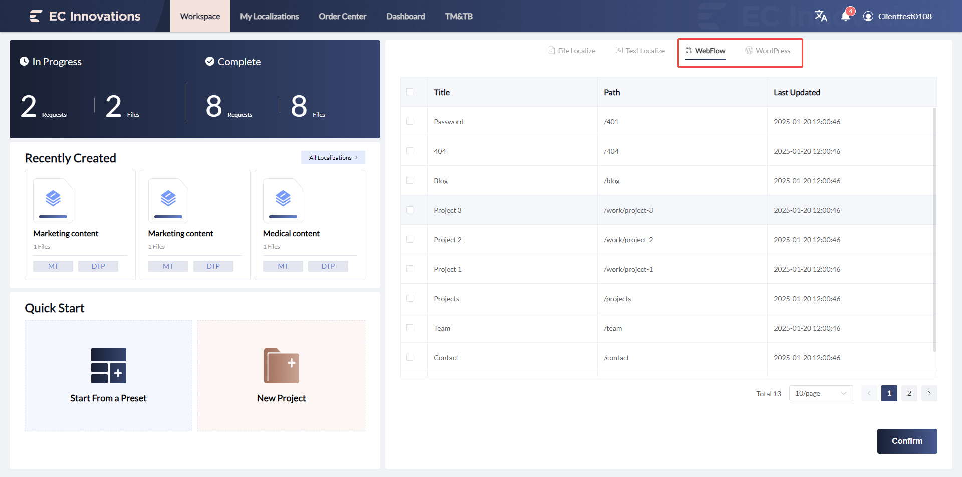
Task: Go to next page with right chevron
Action: coord(929,394)
